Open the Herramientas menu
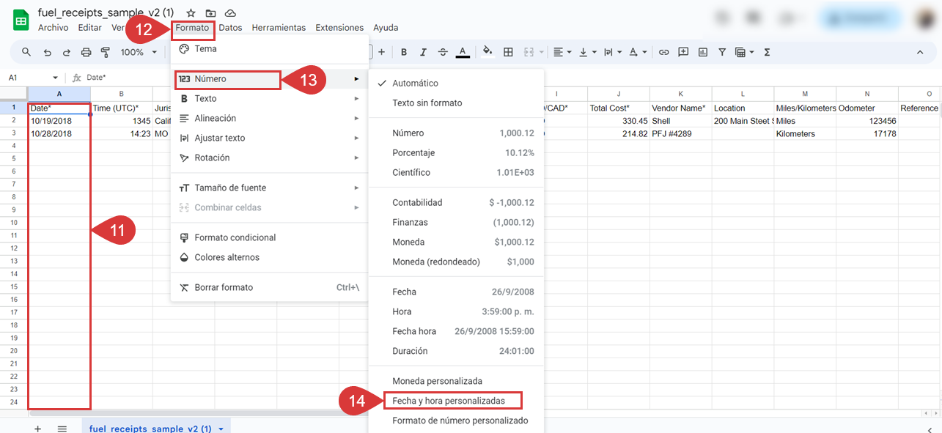Image resolution: width=942 pixels, height=433 pixels. point(279,28)
